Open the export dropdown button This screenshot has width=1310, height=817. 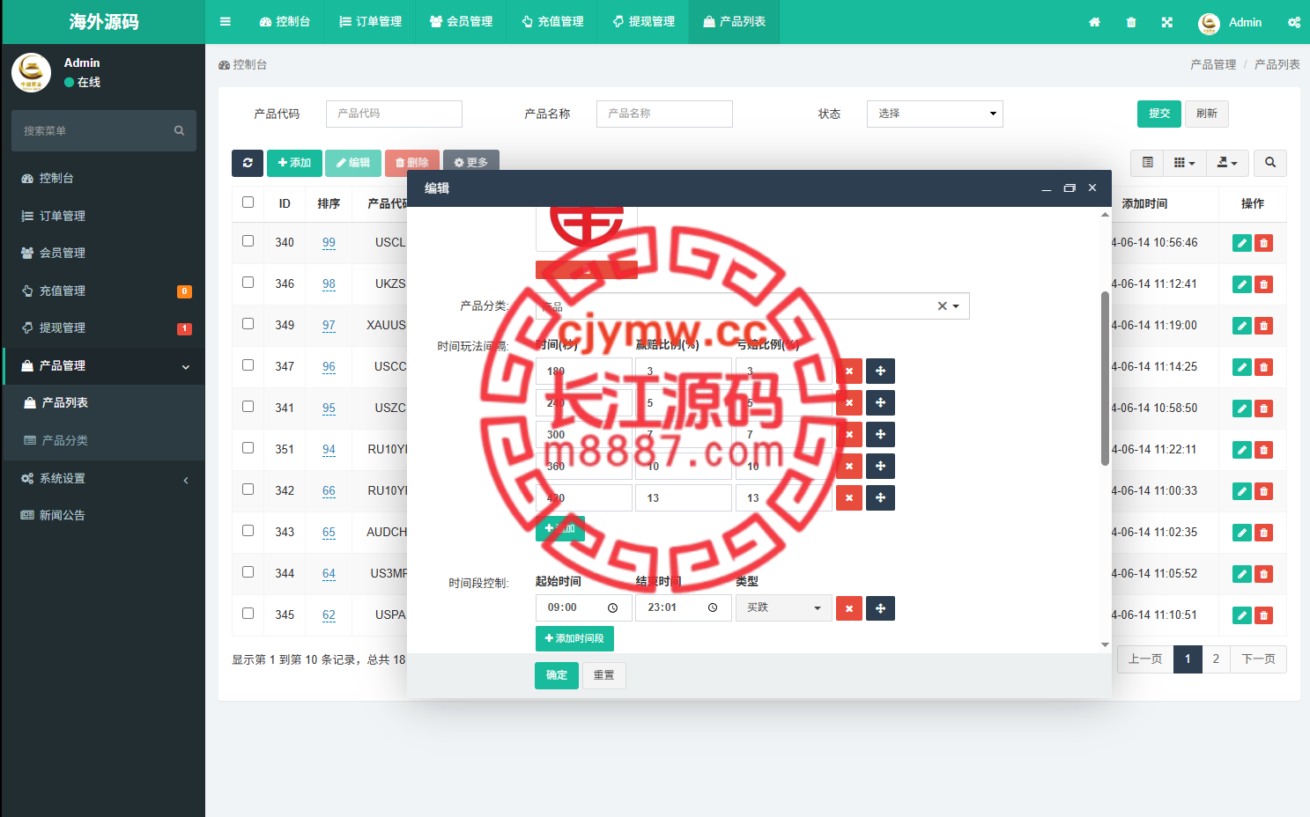[1227, 163]
